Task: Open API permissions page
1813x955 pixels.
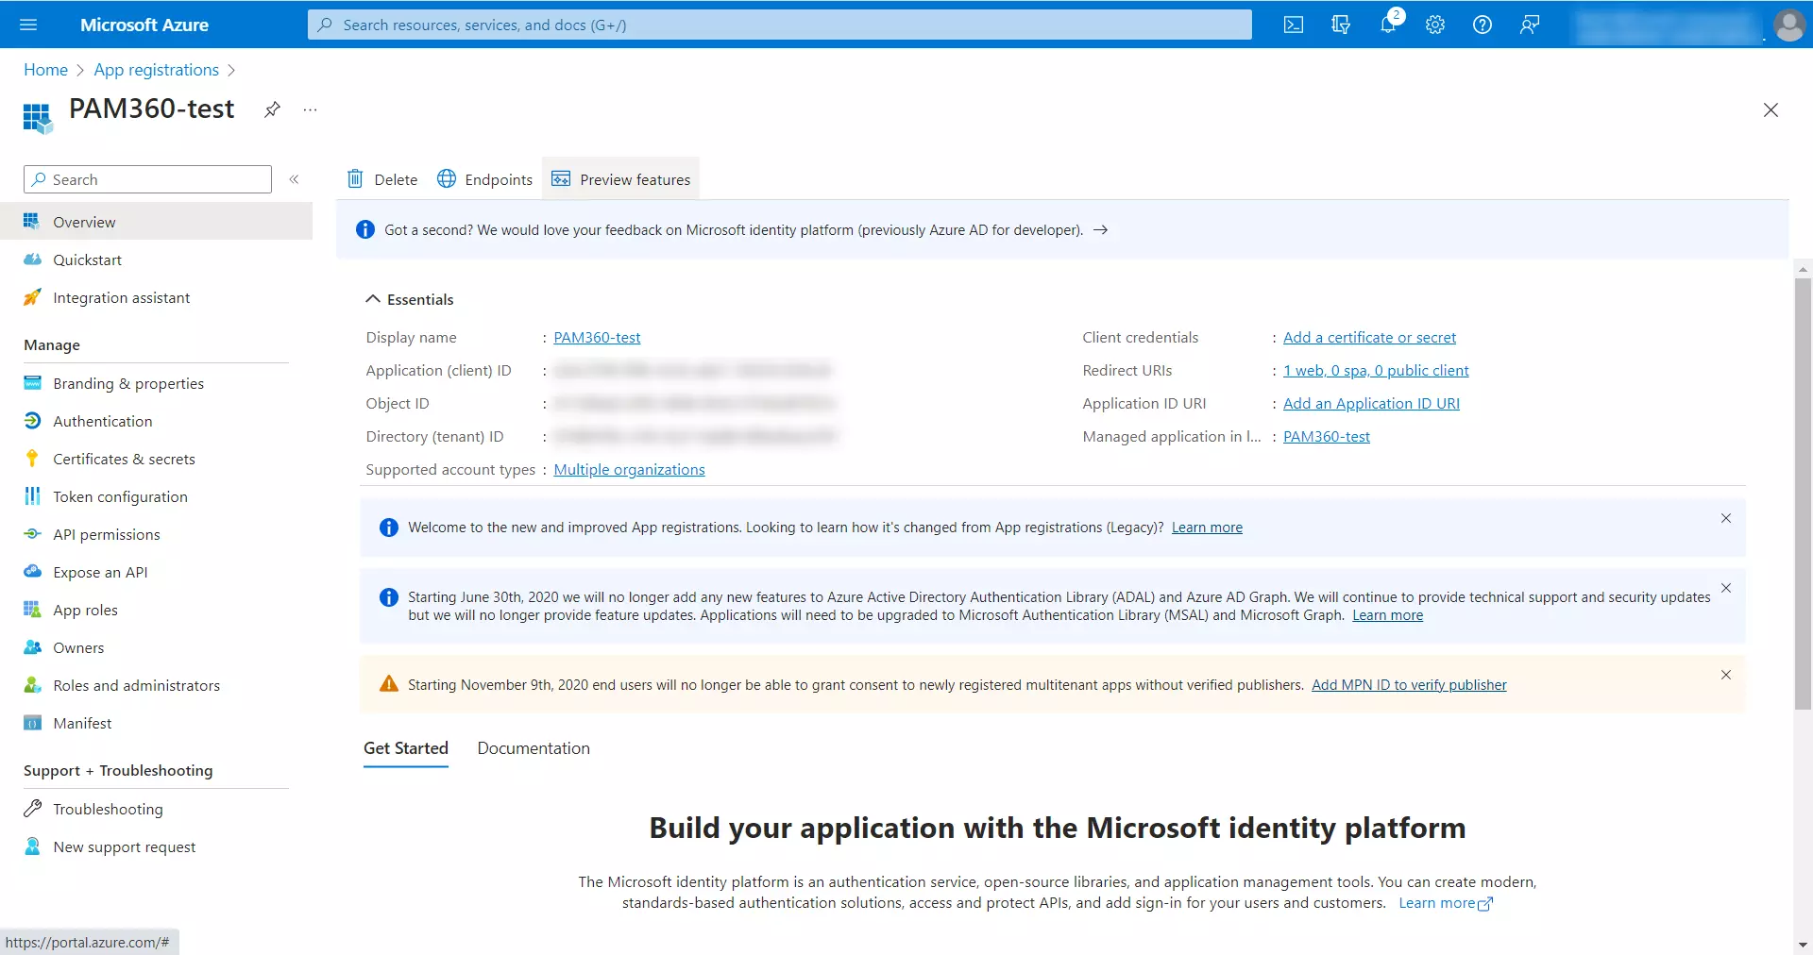Action: point(106,534)
